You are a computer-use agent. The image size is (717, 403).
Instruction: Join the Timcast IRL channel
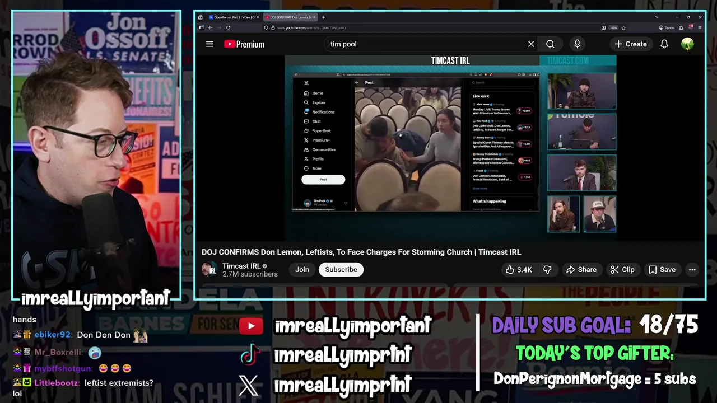tap(302, 270)
